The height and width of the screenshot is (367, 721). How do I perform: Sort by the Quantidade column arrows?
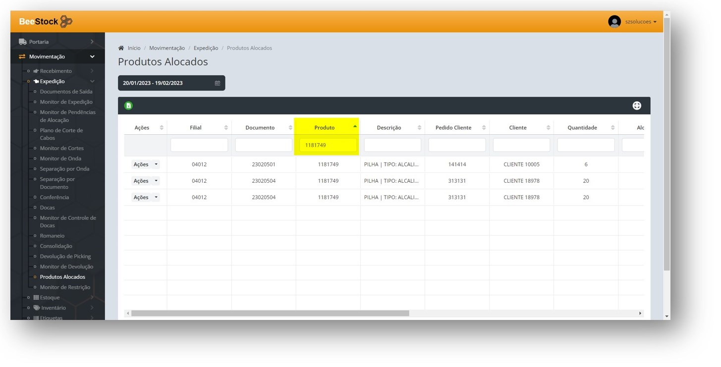point(613,128)
